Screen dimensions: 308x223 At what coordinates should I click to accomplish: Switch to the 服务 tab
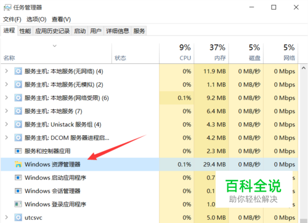tap(139, 31)
